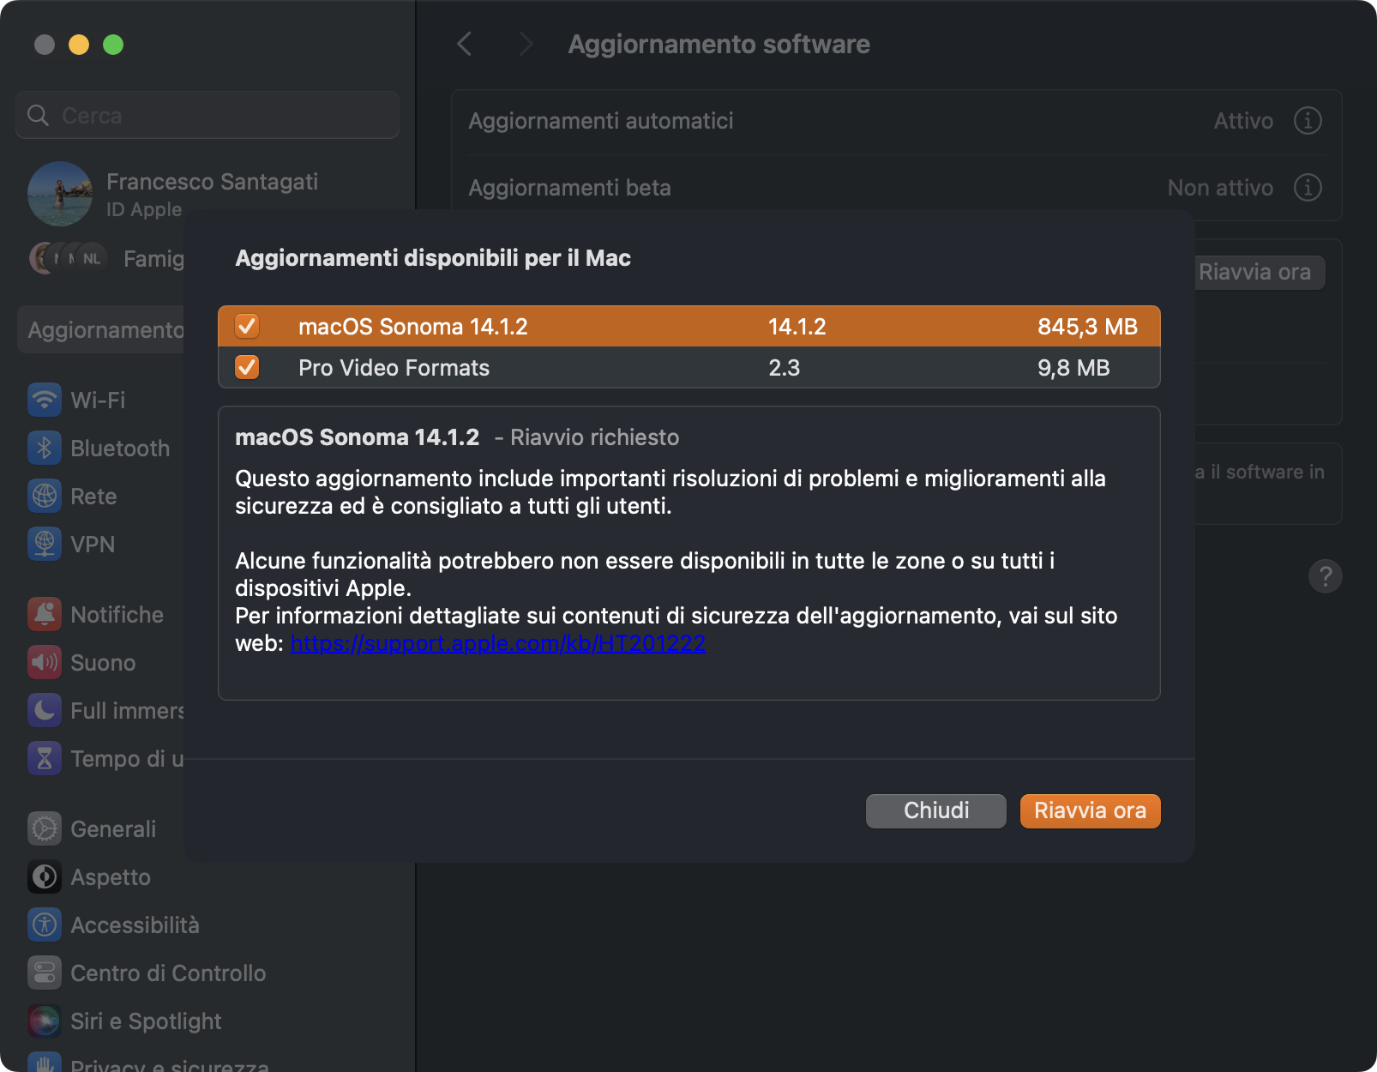
Task: Click the Generali gear icon
Action: click(45, 828)
